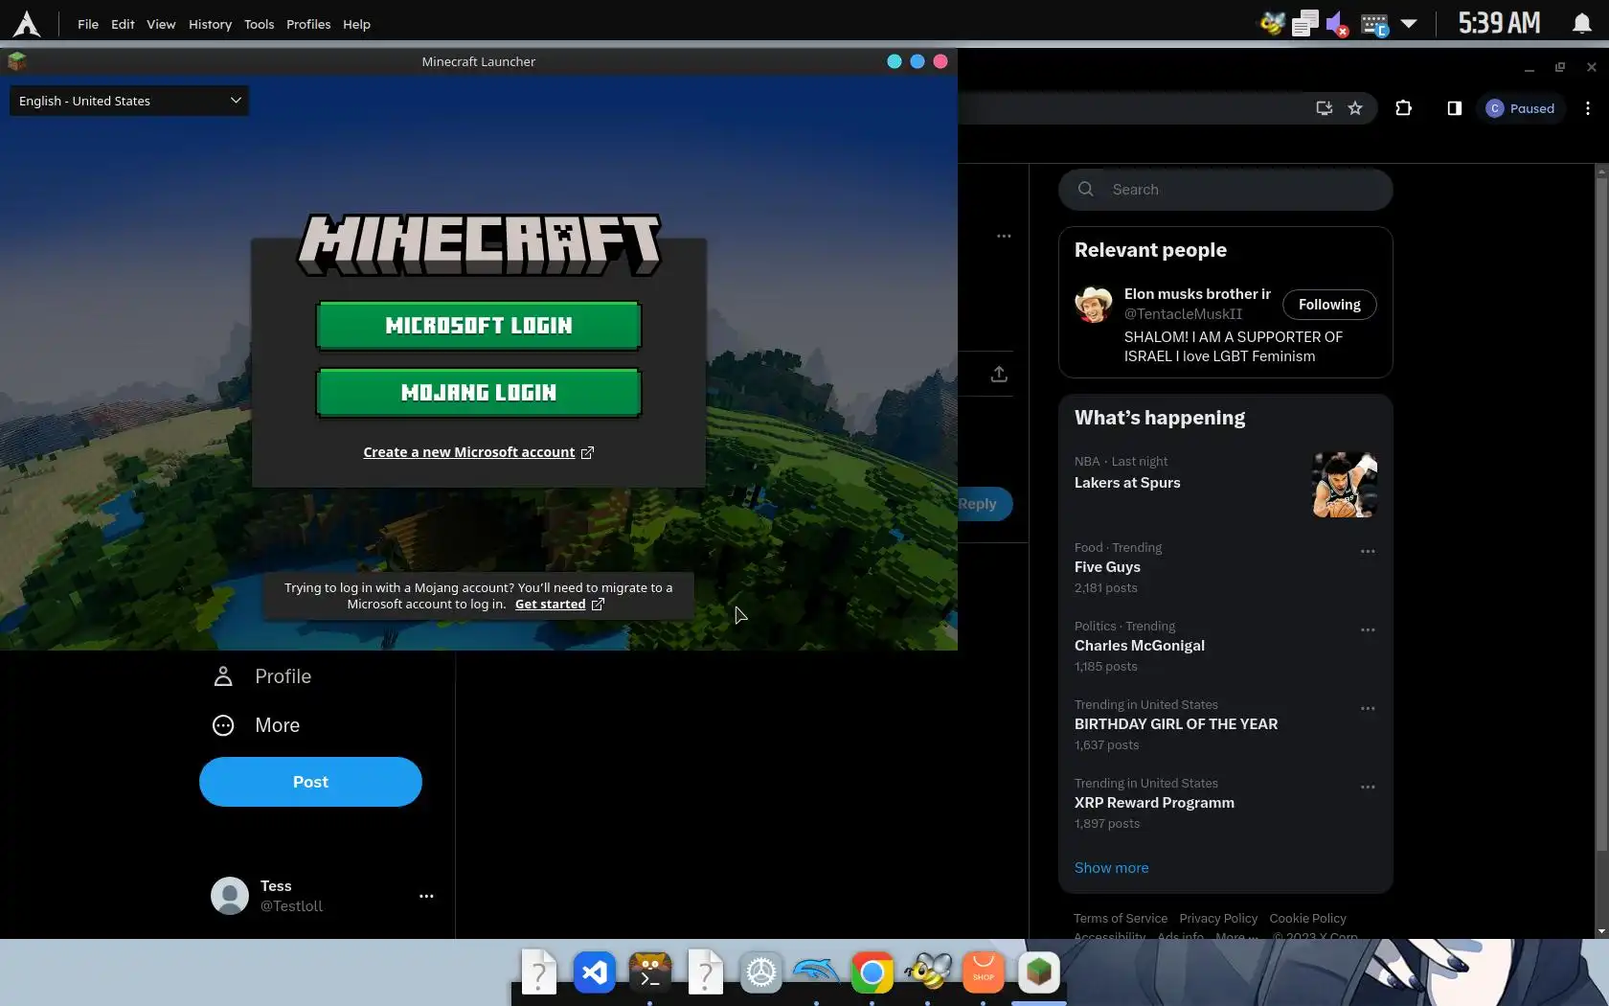Expand More in the X sidebar
This screenshot has height=1006, width=1609.
256,725
